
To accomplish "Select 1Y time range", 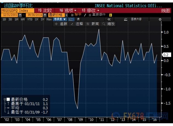I will (37, 19).
